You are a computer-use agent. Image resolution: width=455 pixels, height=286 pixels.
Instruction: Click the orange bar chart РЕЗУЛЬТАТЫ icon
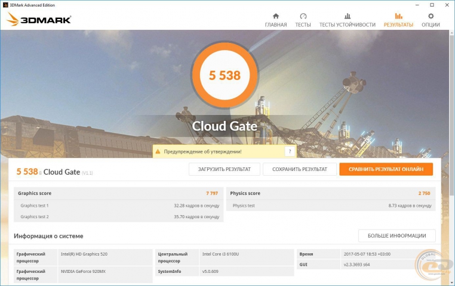(x=398, y=16)
